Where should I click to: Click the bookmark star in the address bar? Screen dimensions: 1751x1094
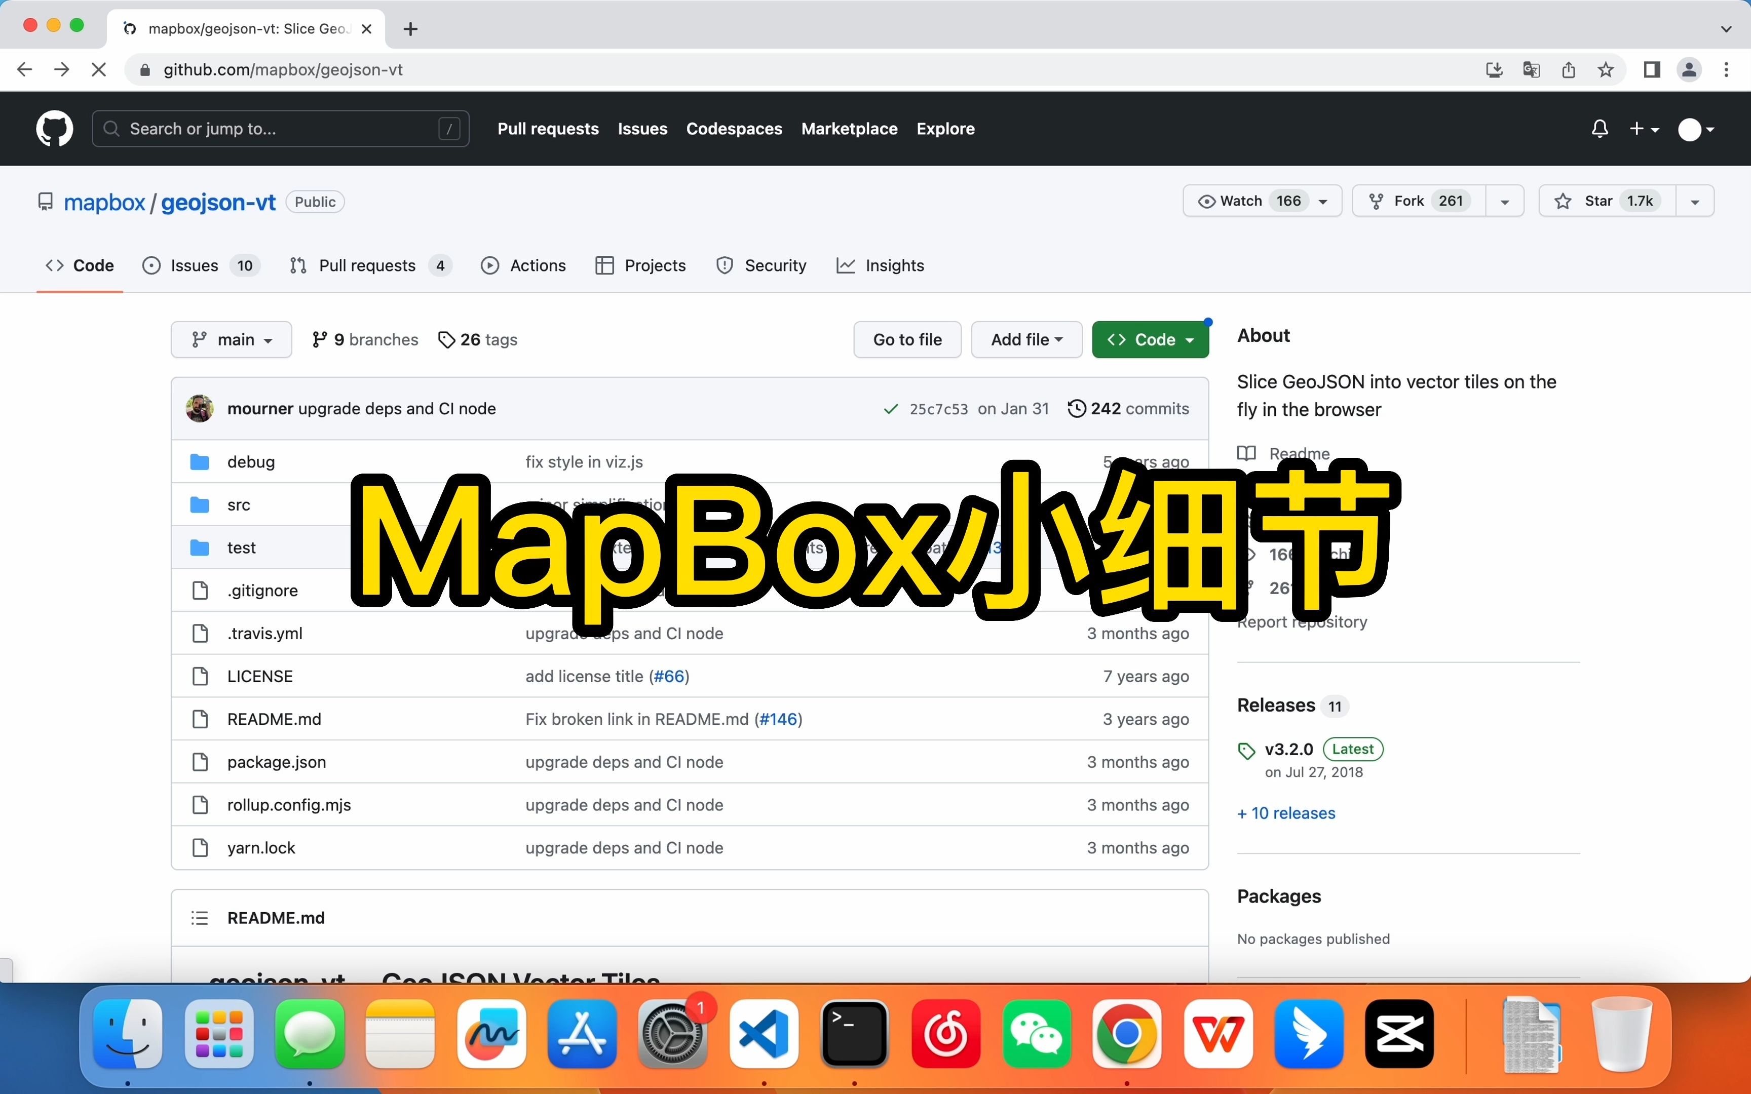(1605, 69)
